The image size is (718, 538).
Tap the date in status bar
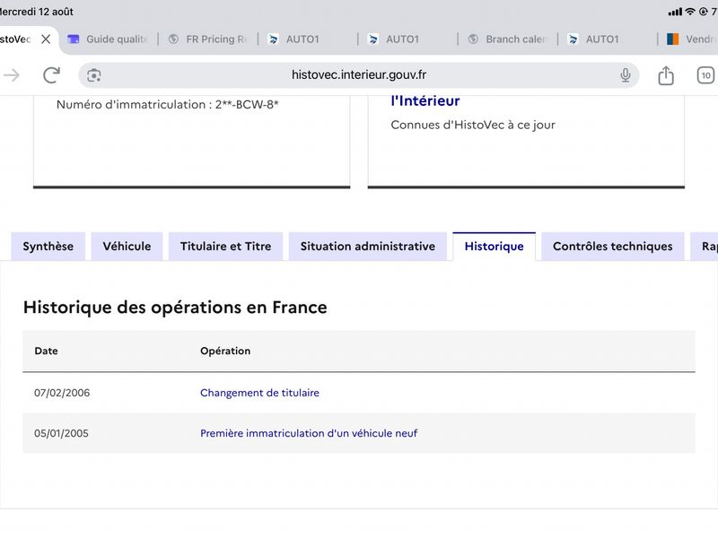[37, 12]
